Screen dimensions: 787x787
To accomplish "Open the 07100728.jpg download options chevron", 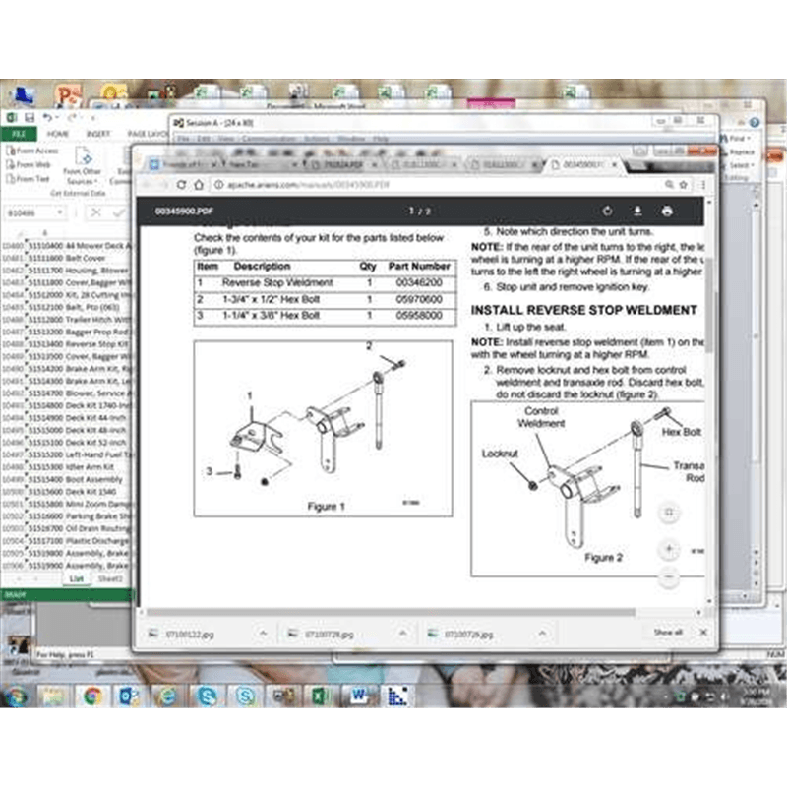I will (x=403, y=634).
